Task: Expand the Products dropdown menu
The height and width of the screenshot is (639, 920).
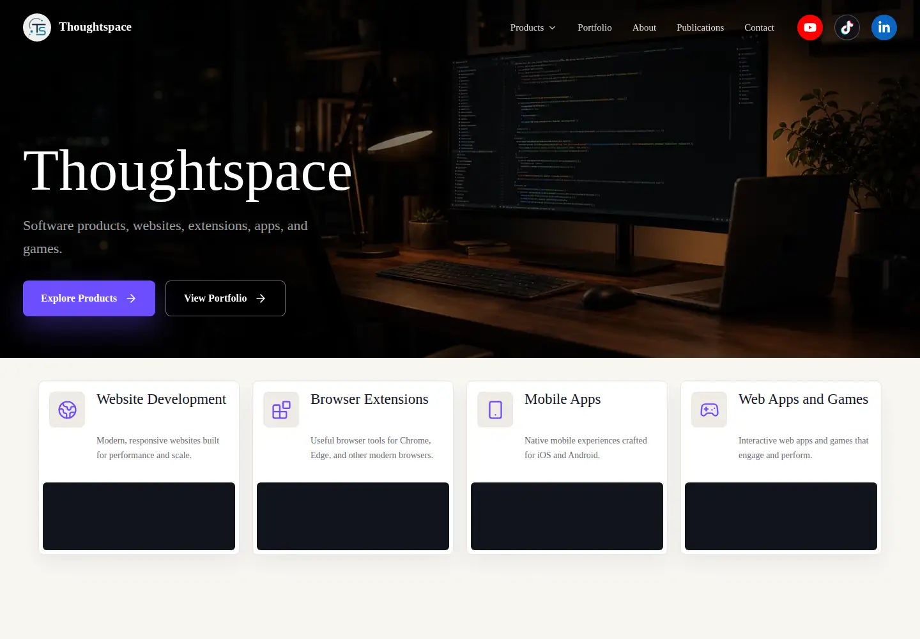Action: [x=533, y=27]
